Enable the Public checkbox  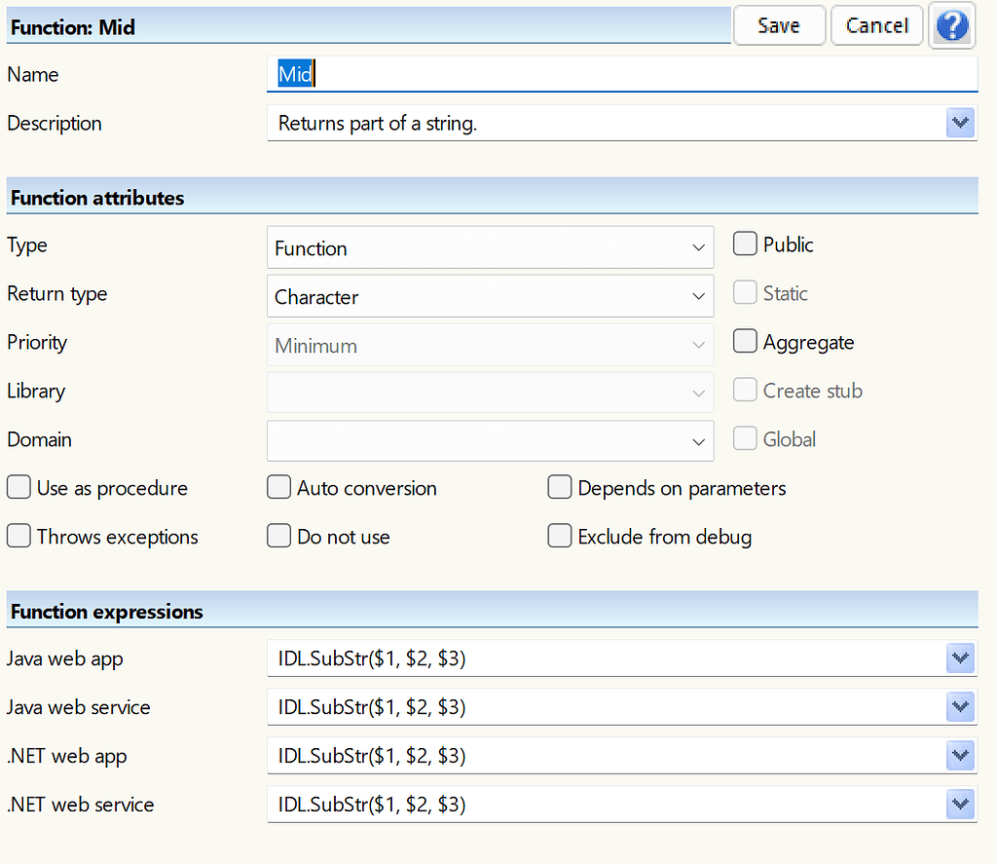point(745,244)
